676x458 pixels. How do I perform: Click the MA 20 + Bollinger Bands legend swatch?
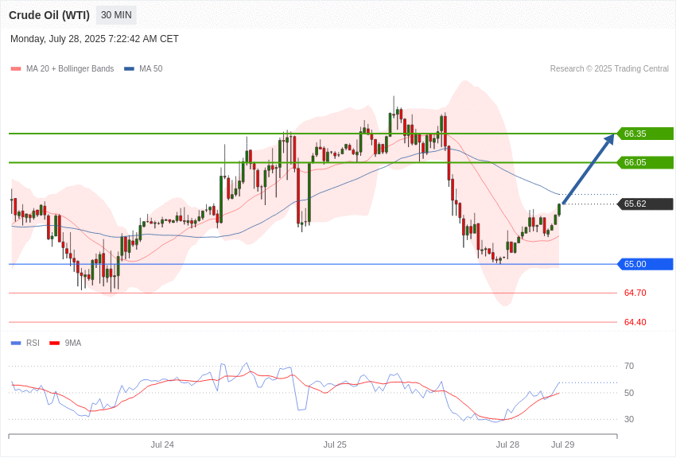tap(16, 69)
